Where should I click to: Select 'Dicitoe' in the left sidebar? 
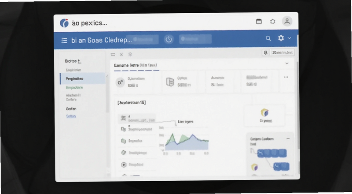click(x=73, y=61)
